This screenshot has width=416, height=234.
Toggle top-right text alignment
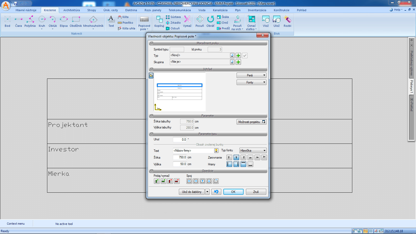pyautogui.click(x=243, y=157)
